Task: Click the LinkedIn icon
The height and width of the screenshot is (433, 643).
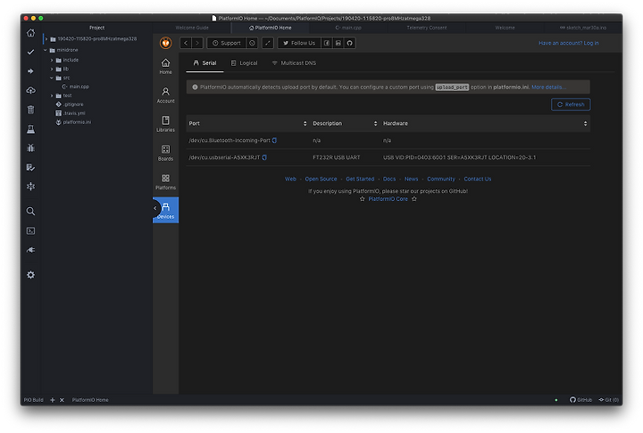Action: click(338, 43)
